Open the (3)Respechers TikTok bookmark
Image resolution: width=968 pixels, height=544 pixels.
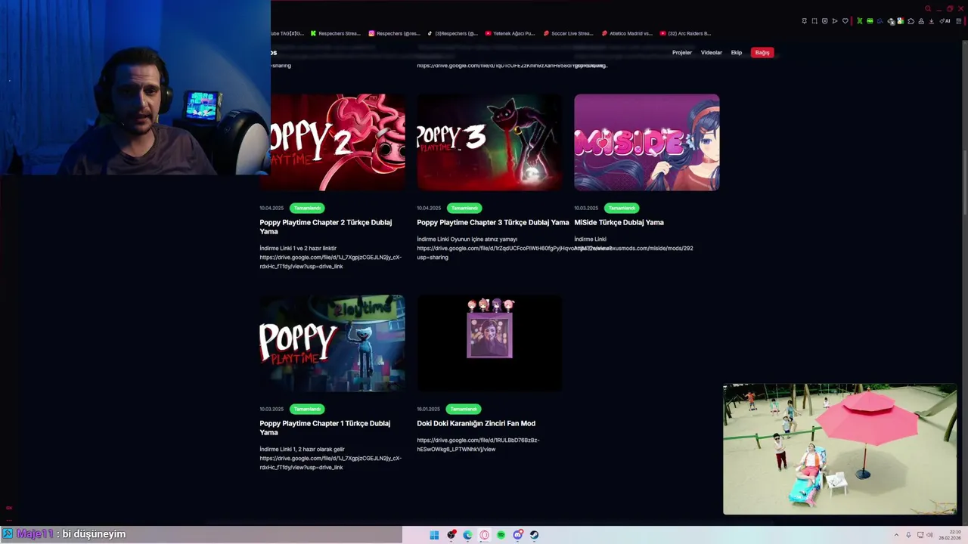[x=452, y=33]
